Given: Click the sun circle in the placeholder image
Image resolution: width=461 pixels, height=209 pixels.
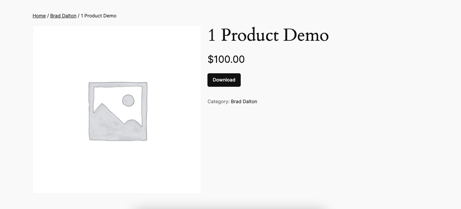Looking at the screenshot, I should [128, 101].
